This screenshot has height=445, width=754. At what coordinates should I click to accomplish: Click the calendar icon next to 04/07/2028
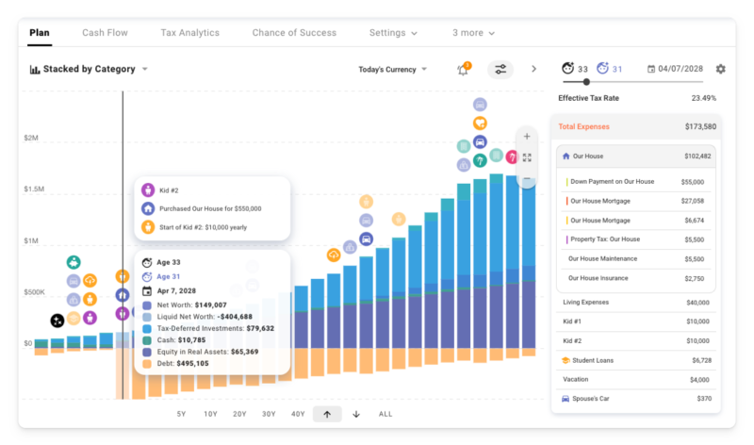650,69
